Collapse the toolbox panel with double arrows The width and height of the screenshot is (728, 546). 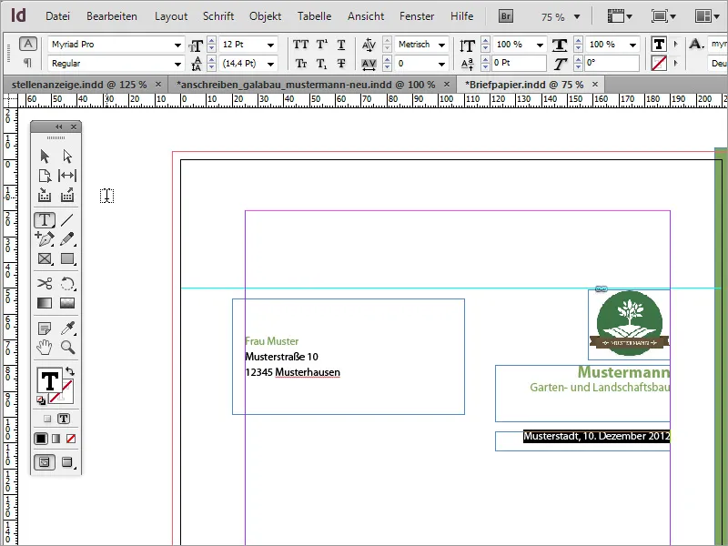58,126
